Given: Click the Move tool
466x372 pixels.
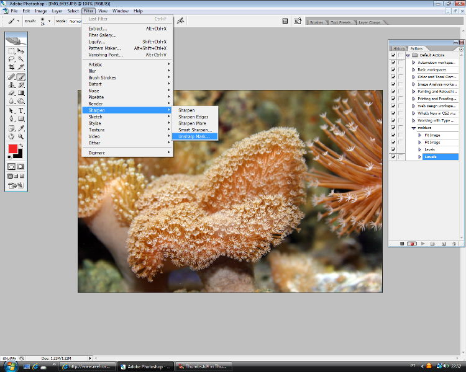Looking at the screenshot, I should point(21,51).
